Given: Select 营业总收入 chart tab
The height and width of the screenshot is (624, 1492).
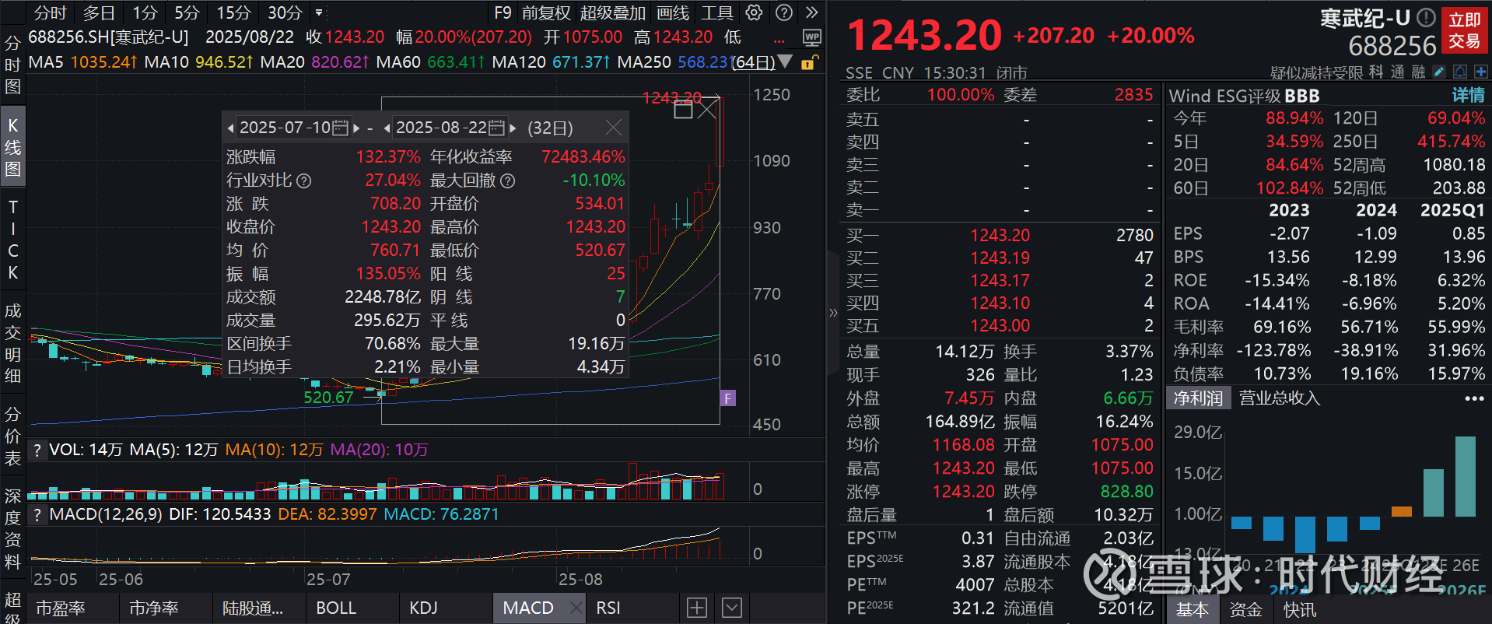Looking at the screenshot, I should [1280, 398].
